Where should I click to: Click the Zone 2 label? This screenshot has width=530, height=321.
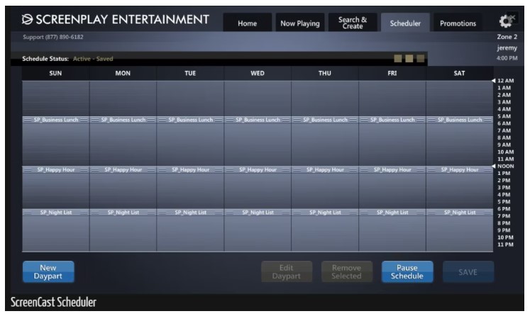click(507, 37)
